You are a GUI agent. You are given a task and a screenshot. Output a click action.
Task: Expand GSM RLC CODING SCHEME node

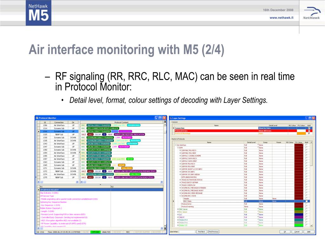(180, 156)
